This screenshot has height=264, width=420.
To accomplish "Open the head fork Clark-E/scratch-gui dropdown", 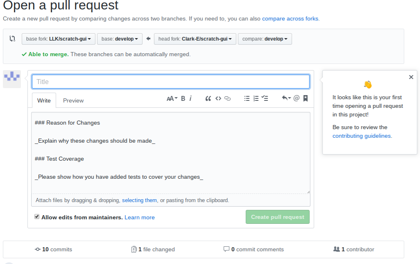I will tap(195, 39).
